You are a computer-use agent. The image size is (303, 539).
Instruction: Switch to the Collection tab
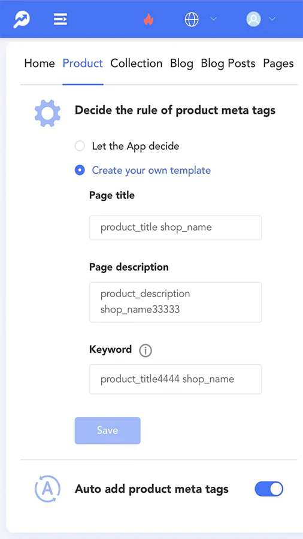[x=137, y=63]
